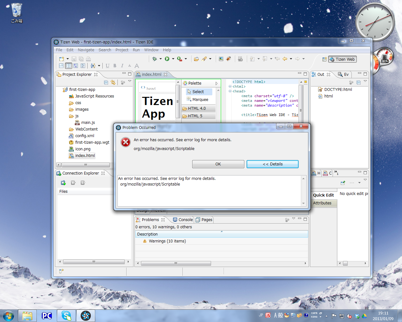The height and width of the screenshot is (322, 402).
Task: Click the green Run button icon
Action: tap(167, 59)
